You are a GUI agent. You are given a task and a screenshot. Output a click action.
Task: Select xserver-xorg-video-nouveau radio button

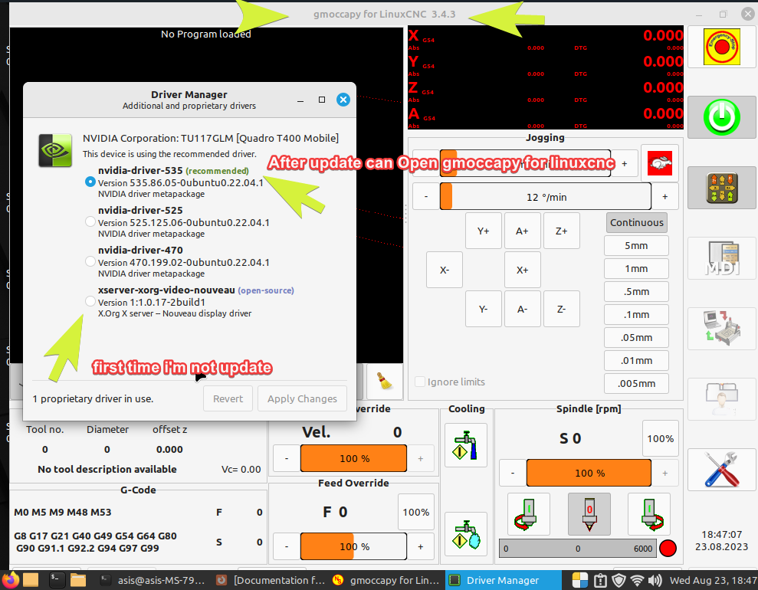tap(90, 302)
